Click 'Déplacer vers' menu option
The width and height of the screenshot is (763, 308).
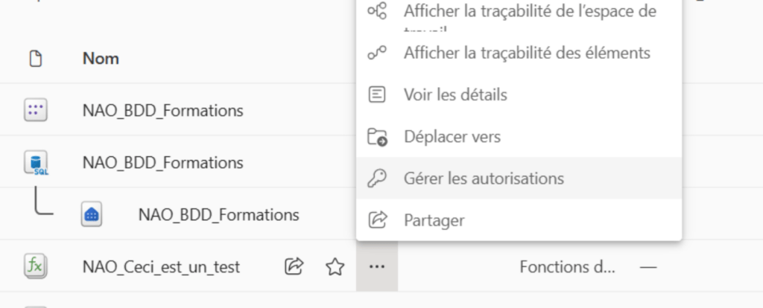click(452, 137)
